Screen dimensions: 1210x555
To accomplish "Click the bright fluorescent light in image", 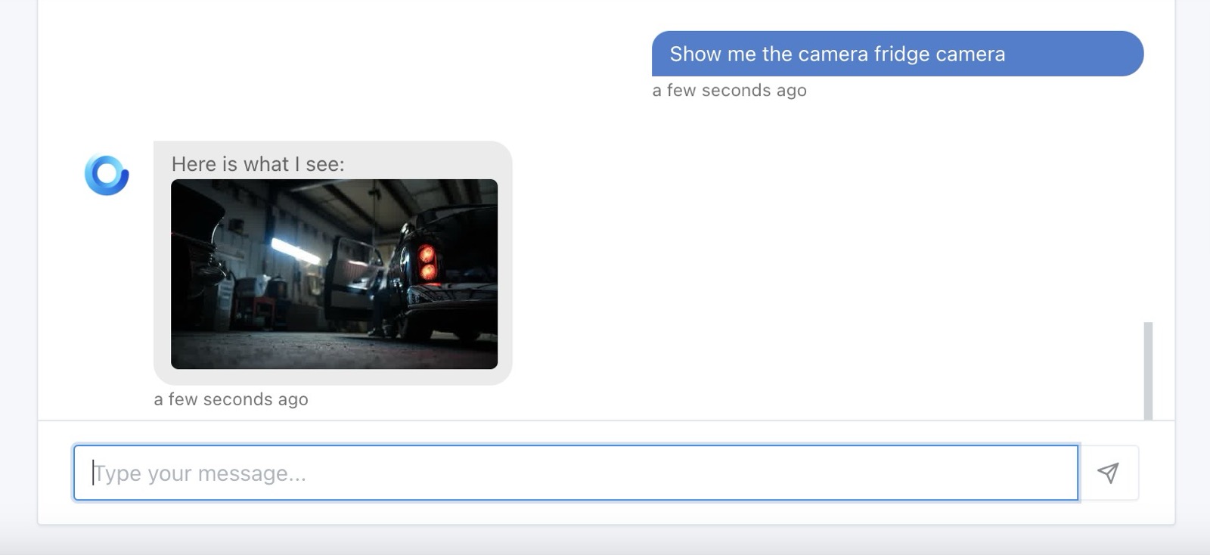I will coord(294,250).
